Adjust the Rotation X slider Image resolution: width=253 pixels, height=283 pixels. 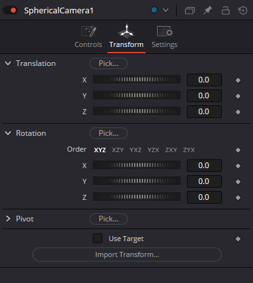137,165
